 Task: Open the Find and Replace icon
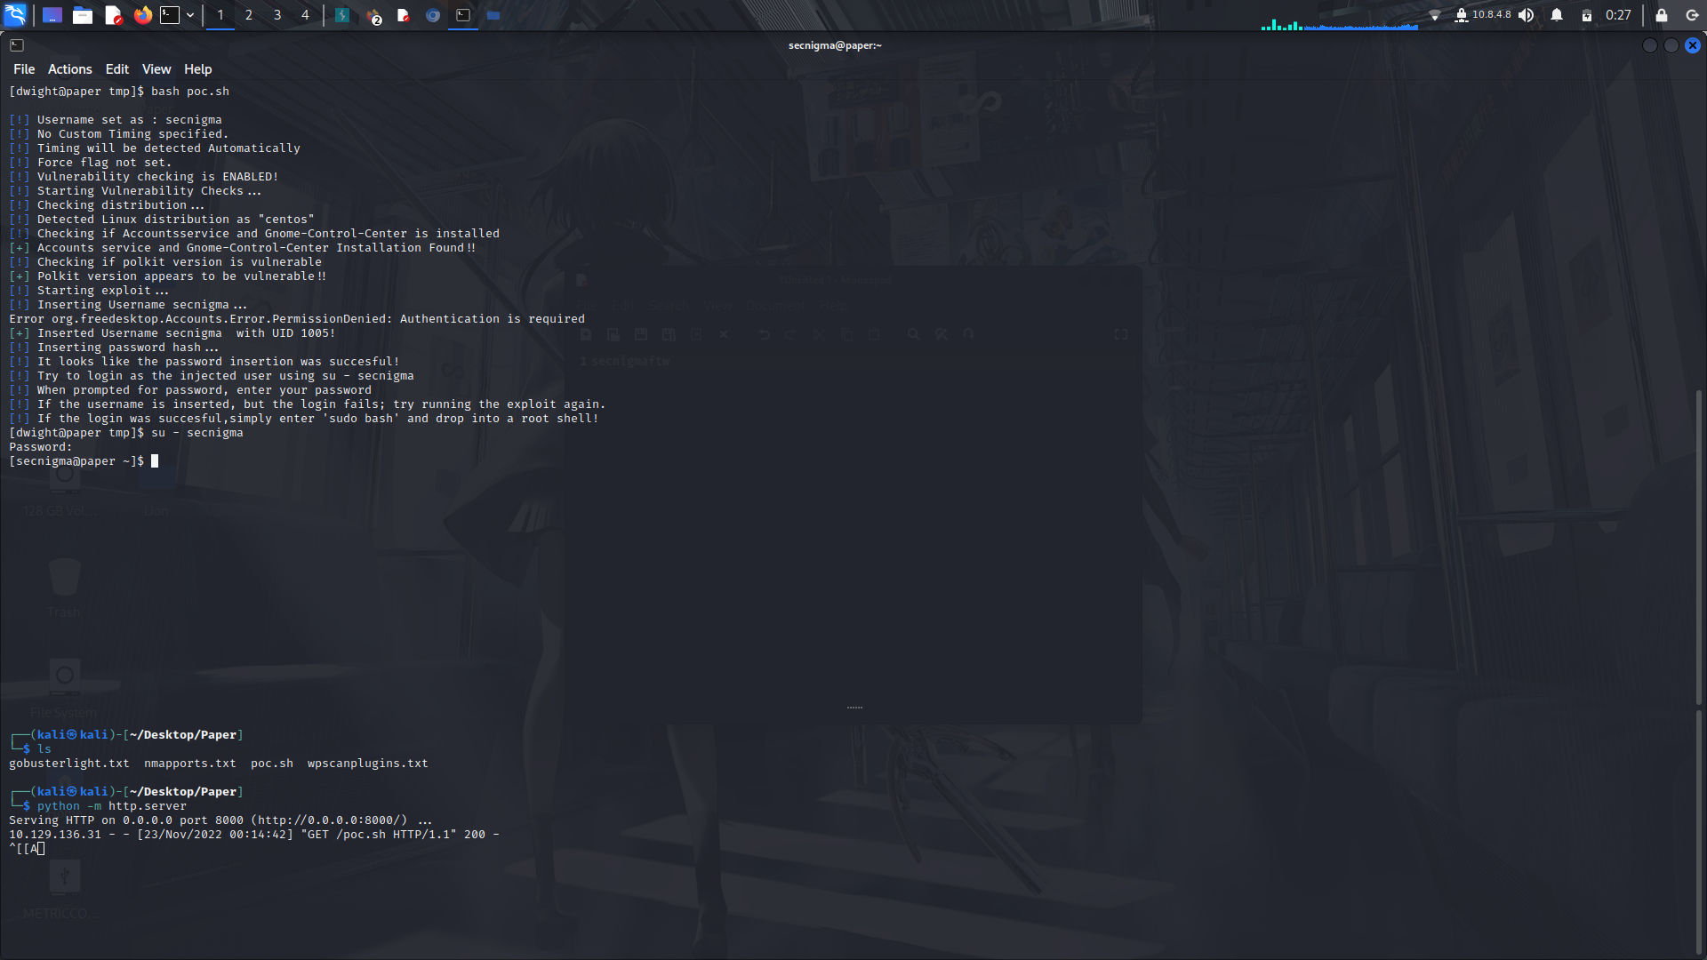coord(942,333)
